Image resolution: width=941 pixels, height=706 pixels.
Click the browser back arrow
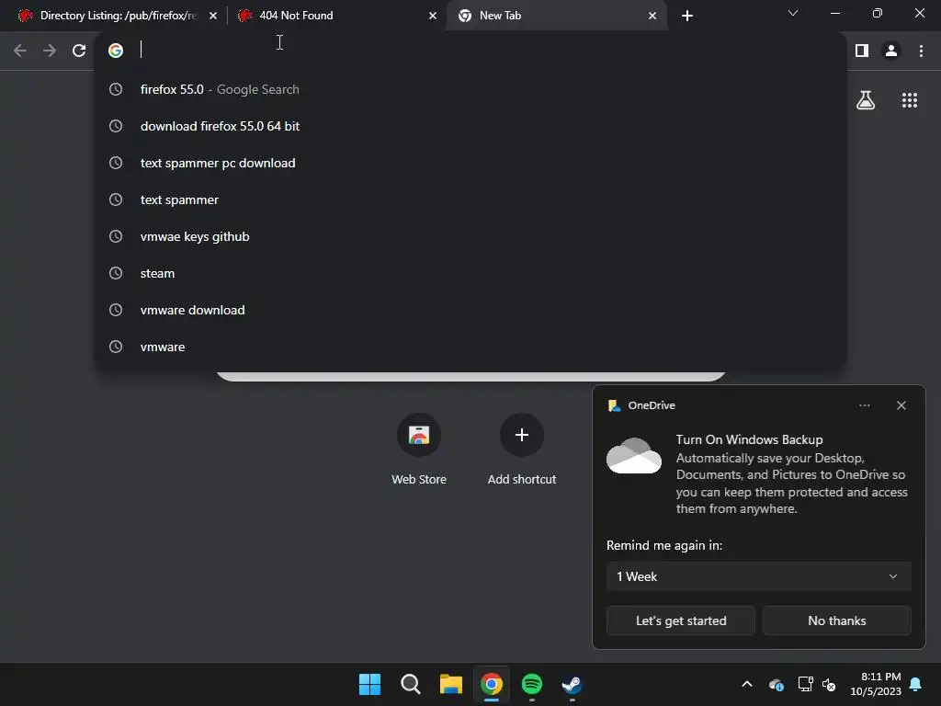point(20,51)
